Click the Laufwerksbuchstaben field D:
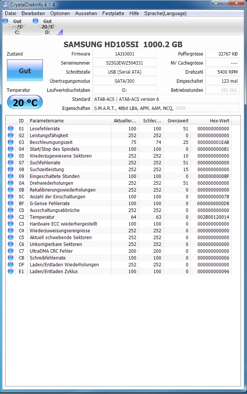The width and height of the screenshot is (247, 394). point(125,90)
